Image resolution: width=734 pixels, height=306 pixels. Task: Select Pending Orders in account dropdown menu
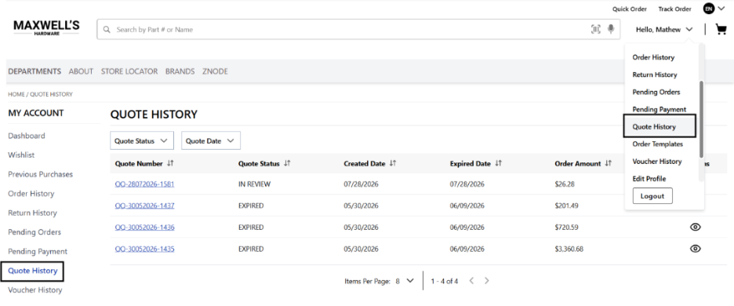point(656,92)
